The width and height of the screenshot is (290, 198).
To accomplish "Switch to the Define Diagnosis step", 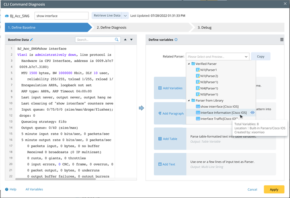I will (x=111, y=28).
